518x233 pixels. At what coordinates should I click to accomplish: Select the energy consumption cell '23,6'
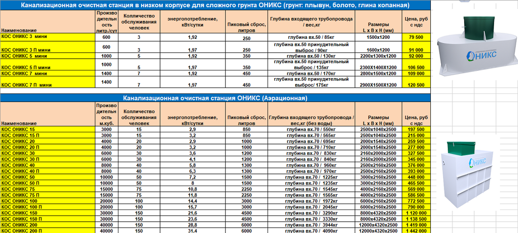193,219
